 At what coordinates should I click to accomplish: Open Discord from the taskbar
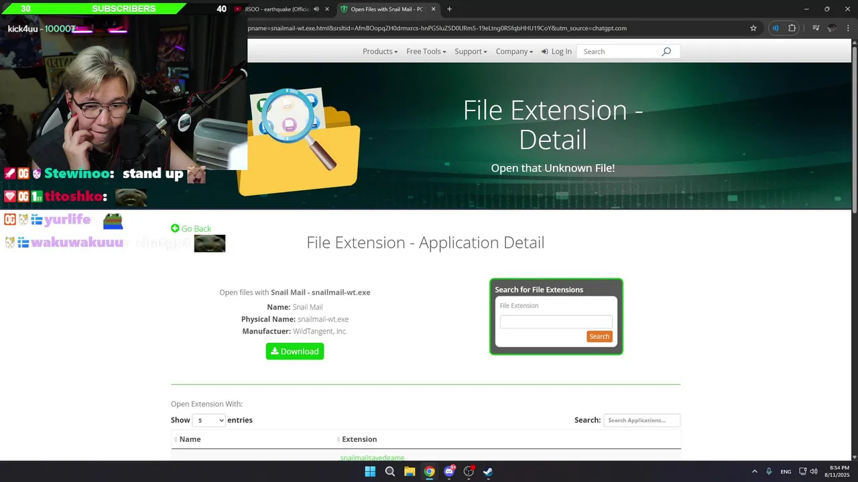tap(449, 472)
